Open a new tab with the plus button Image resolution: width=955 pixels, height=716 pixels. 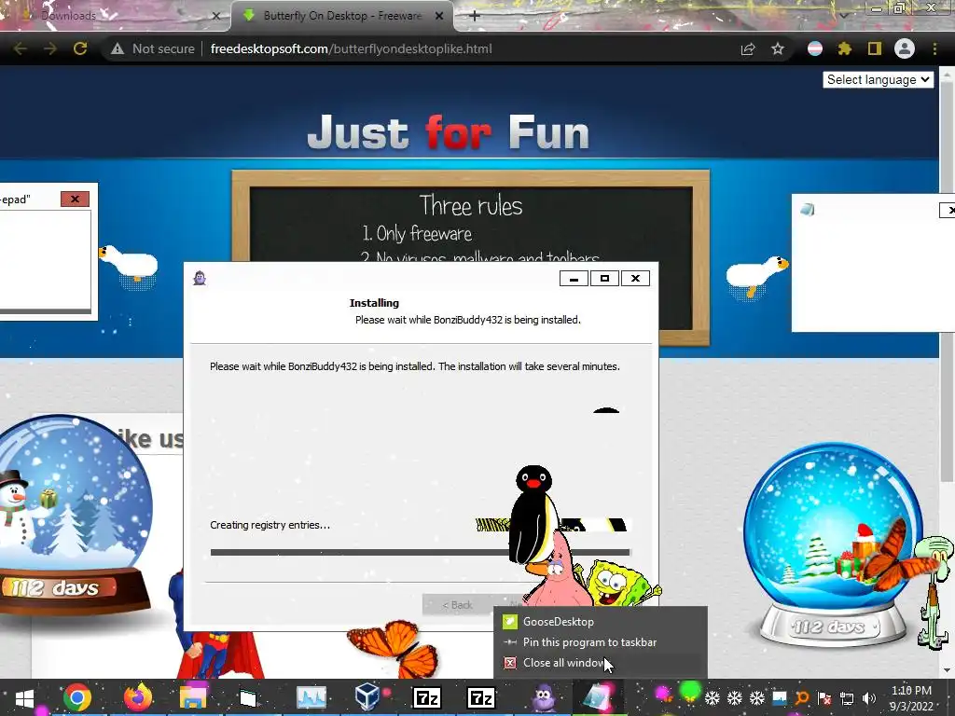pos(475,16)
